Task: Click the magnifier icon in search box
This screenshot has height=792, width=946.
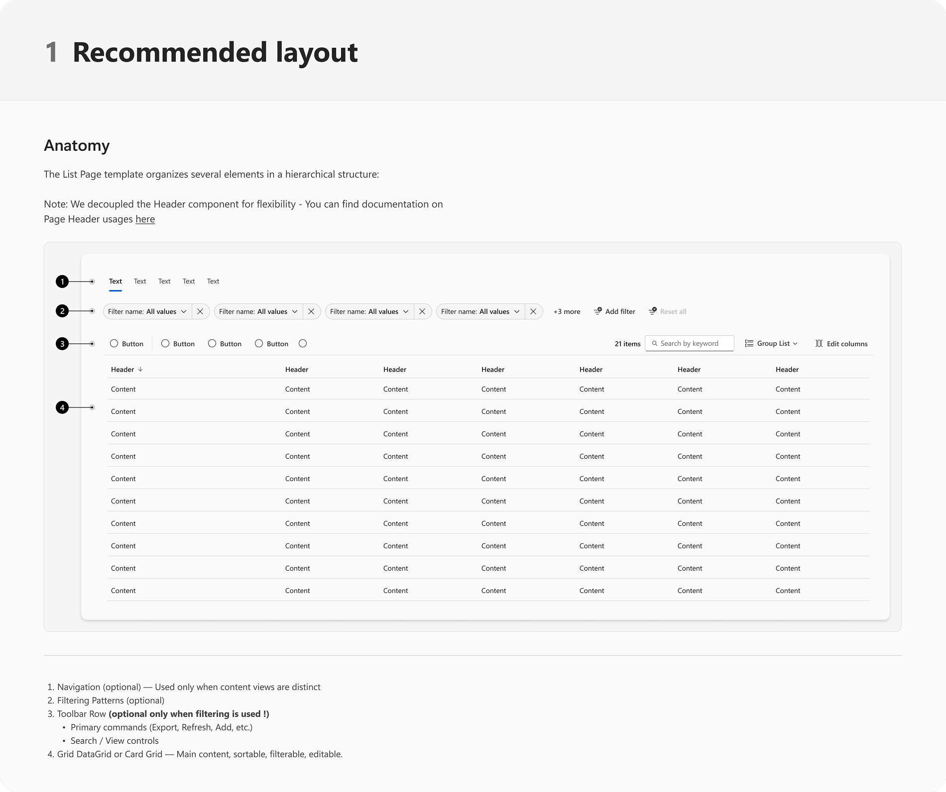Action: click(x=655, y=343)
